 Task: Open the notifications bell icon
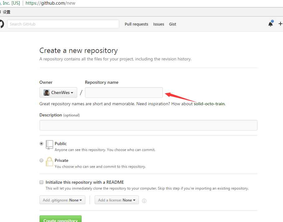tap(270, 24)
